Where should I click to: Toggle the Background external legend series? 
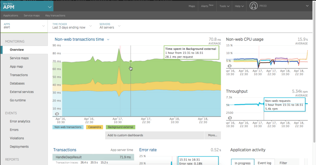click(121, 127)
